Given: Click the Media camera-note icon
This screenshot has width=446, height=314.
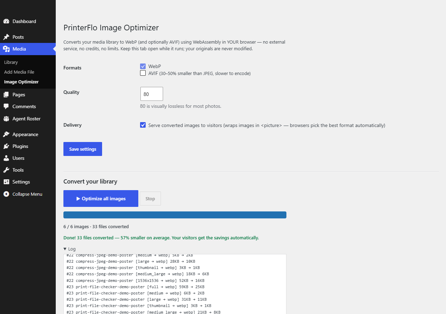Looking at the screenshot, I should pyautogui.click(x=6, y=49).
